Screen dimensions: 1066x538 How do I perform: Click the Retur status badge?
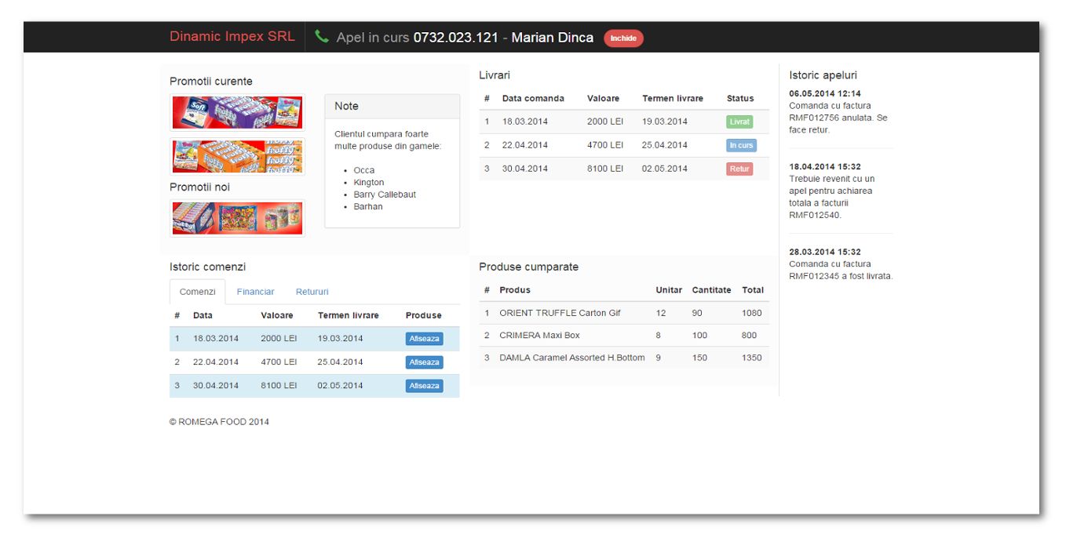(x=739, y=168)
